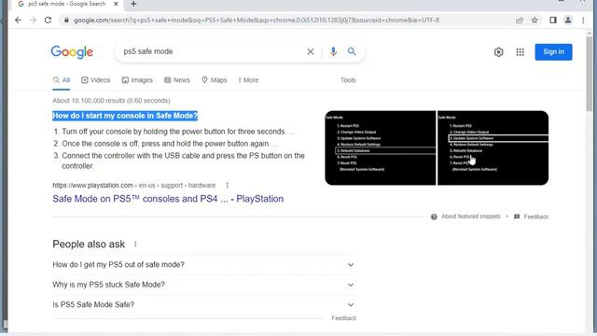Expand 'Is PS5 Safe Mode Safe?' question
The height and width of the screenshot is (336, 597).
pyautogui.click(x=204, y=304)
